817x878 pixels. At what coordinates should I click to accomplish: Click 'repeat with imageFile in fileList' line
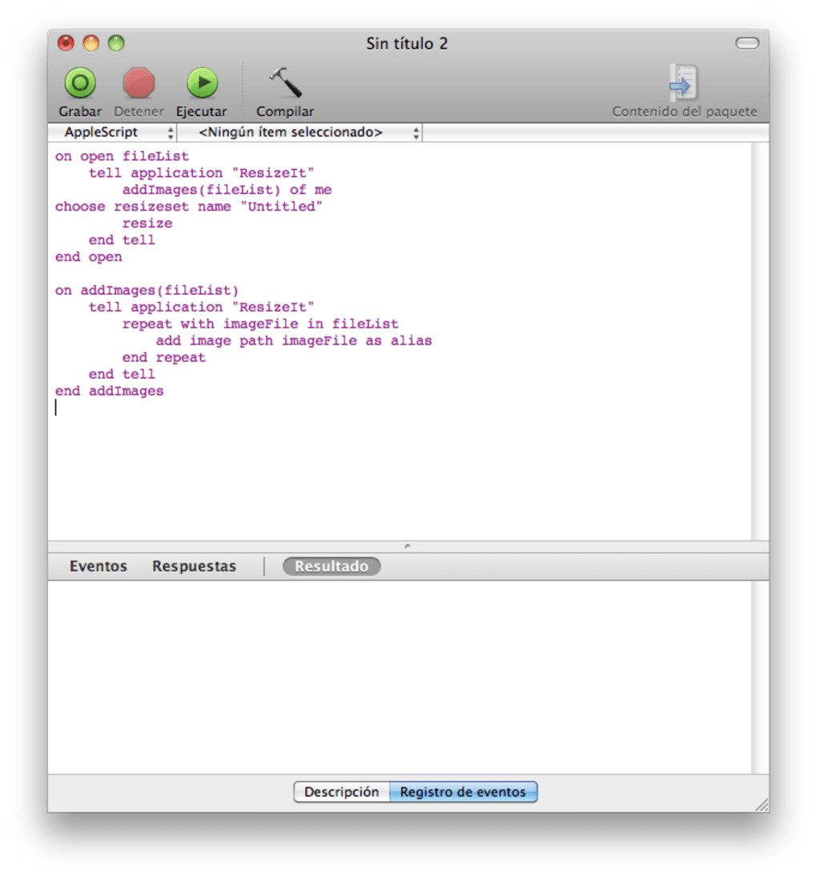[x=260, y=324]
